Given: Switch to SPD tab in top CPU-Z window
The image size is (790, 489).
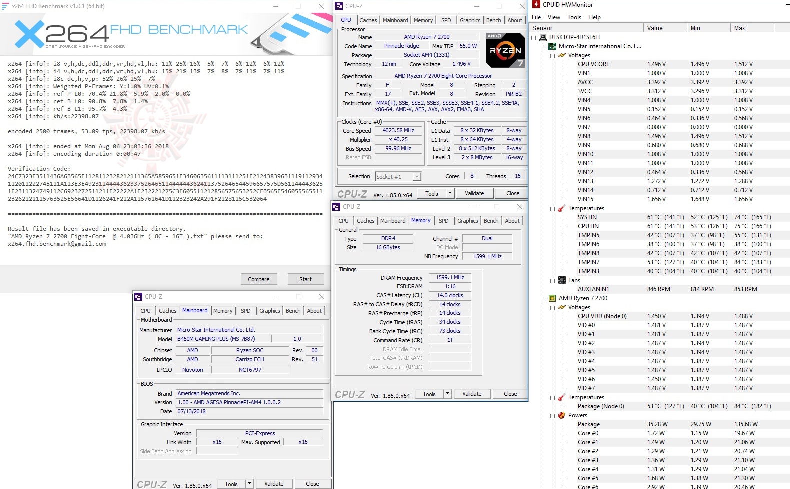Looking at the screenshot, I should point(446,20).
